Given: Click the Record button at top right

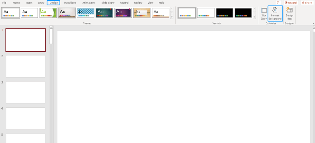Looking at the screenshot, I should click(x=291, y=2).
